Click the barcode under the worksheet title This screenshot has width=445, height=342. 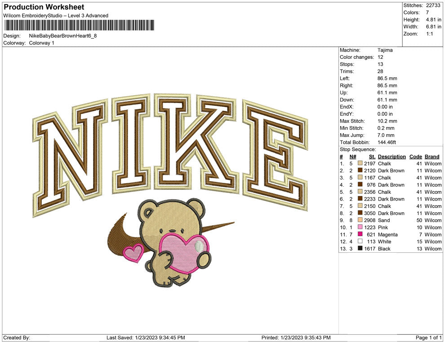tap(79, 25)
